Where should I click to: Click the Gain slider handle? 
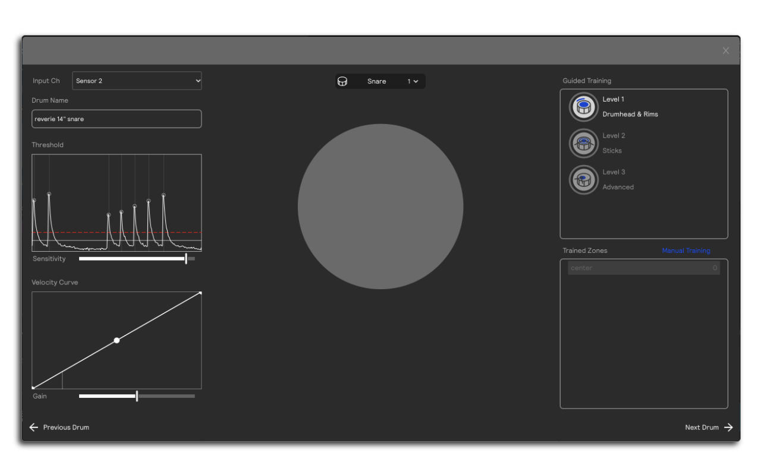point(137,396)
